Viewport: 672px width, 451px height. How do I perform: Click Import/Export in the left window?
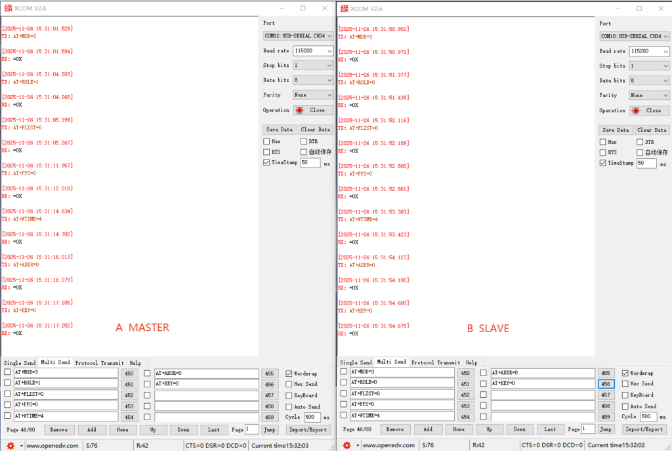coord(308,429)
